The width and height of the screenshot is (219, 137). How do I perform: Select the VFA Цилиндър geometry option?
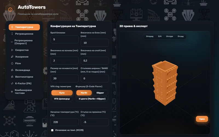click(x=62, y=99)
